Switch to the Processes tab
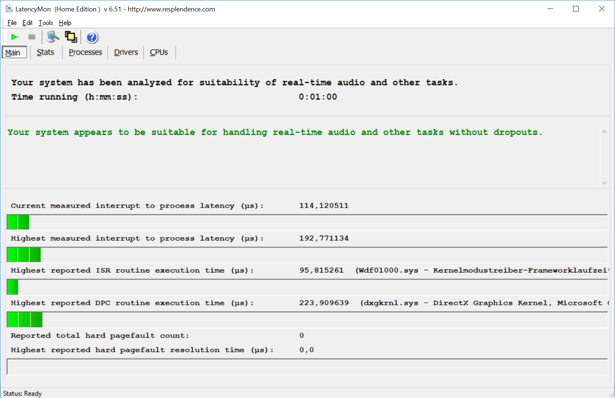Image resolution: width=615 pixels, height=398 pixels. point(85,52)
